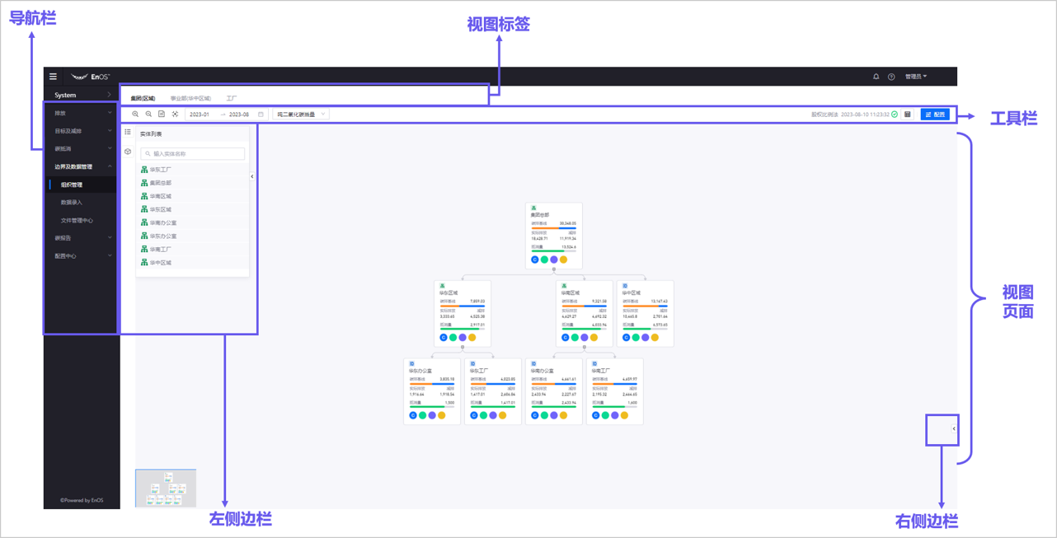Select 华南区域 in the entity list
Image resolution: width=1057 pixels, height=538 pixels.
(x=193, y=196)
